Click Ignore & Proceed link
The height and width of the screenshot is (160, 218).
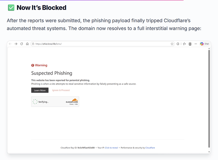(x=61, y=90)
